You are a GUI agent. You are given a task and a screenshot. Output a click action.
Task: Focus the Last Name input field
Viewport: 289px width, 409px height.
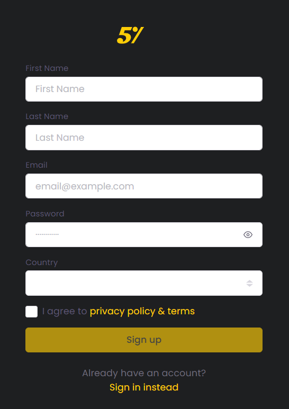144,138
